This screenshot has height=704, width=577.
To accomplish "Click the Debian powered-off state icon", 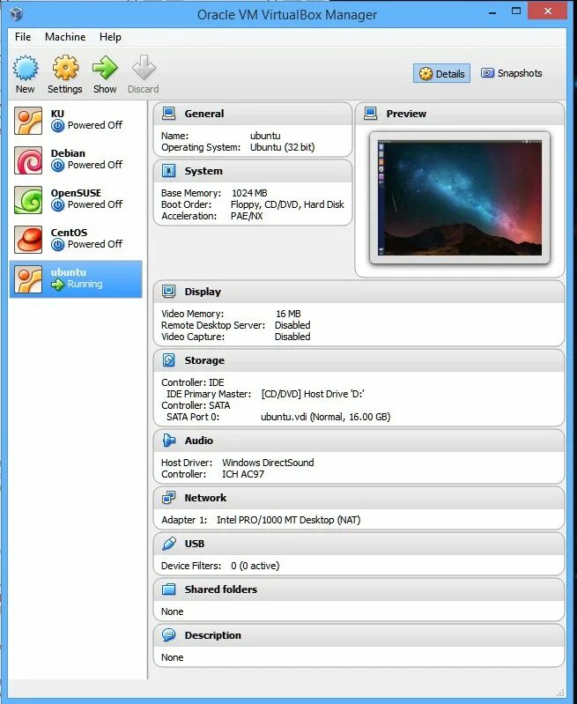I will pyautogui.click(x=57, y=166).
